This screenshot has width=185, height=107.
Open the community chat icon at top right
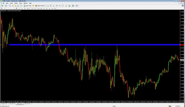[183, 6]
